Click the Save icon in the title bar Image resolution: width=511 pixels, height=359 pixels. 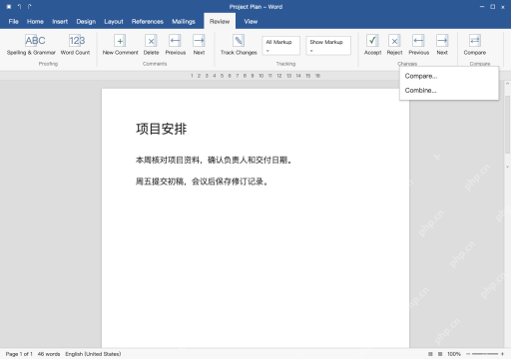pos(9,7)
